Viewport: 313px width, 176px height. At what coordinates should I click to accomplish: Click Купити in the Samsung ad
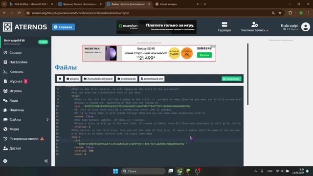pyautogui.click(x=204, y=55)
